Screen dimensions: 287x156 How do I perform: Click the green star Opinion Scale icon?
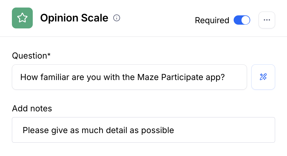point(22,18)
